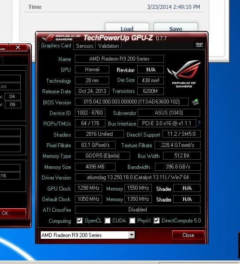240x264 pixels.
Task: Click the Die Size value 438 mm²
Action: (151, 80)
